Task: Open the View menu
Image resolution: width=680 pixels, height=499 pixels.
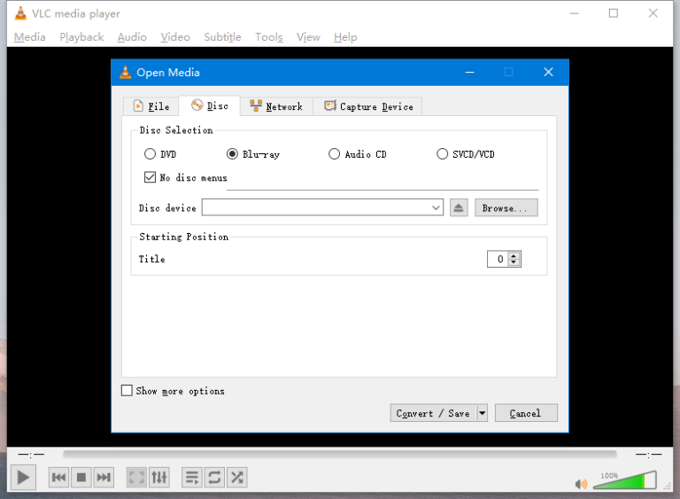Action: [x=308, y=37]
